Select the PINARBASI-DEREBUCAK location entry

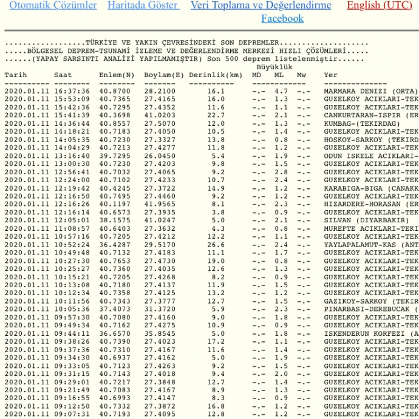click(x=370, y=310)
